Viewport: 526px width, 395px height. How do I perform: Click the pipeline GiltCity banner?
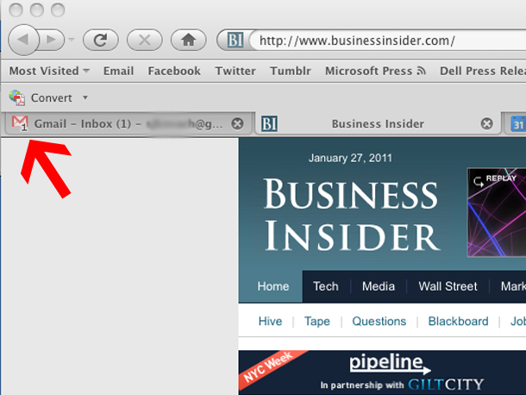click(x=382, y=373)
